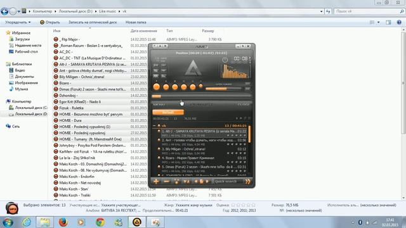Screen dimensions: 406x228
Task: Click Компьютер in the address breadcrumb
Action: (43, 11)
